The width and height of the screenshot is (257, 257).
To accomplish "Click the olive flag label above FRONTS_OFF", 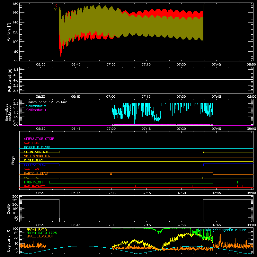I will coord(31,178).
